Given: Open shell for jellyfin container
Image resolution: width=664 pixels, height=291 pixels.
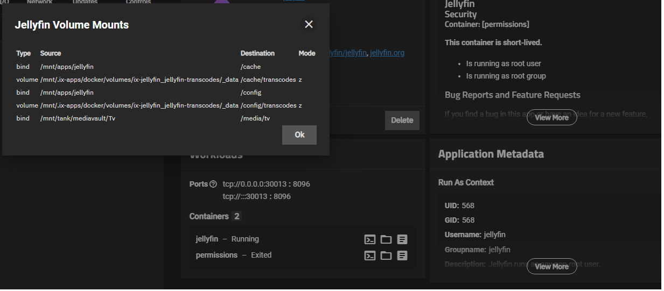Looking at the screenshot, I should click(x=370, y=240).
